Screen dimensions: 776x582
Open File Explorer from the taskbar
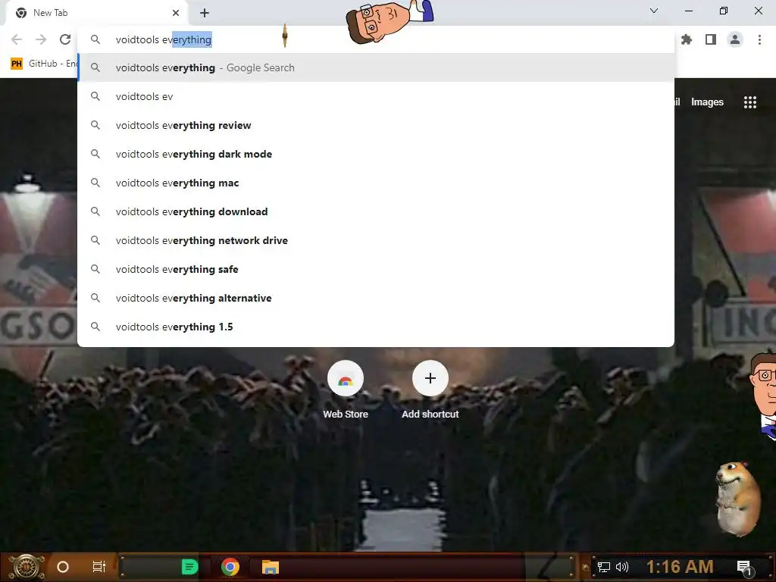click(x=271, y=567)
